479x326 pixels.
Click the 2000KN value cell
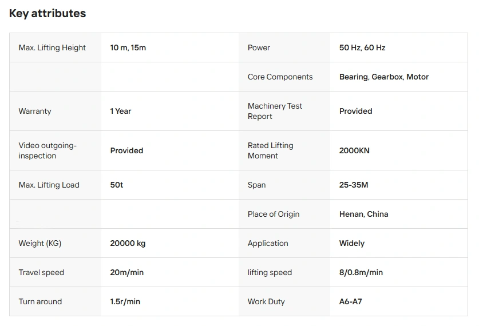(354, 150)
